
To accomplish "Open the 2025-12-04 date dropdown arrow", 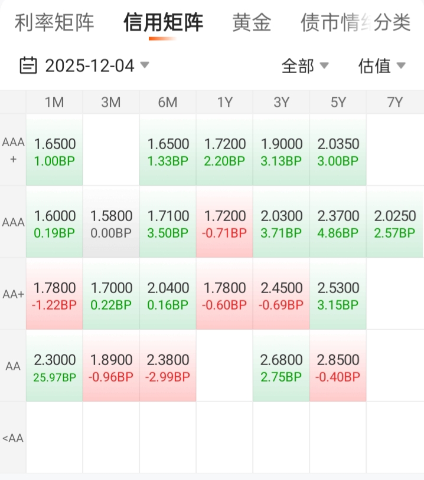I will pyautogui.click(x=145, y=65).
